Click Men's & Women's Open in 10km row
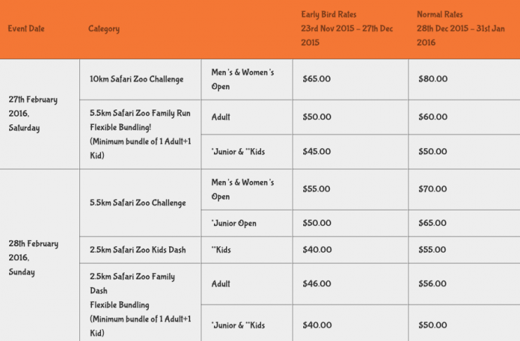 (x=242, y=79)
